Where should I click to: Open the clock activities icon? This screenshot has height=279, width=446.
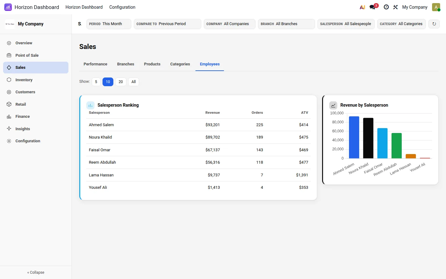click(386, 7)
